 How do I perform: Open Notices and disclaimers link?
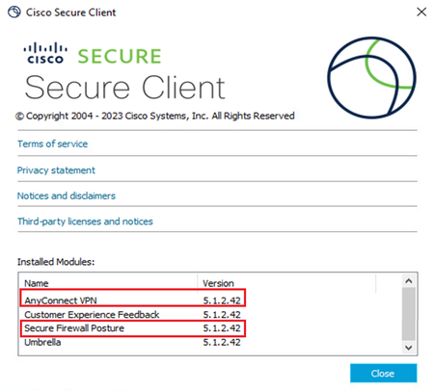pos(67,195)
